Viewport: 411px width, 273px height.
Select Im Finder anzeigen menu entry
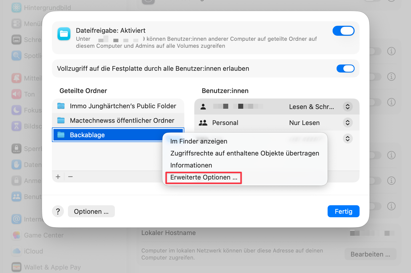coord(199,141)
